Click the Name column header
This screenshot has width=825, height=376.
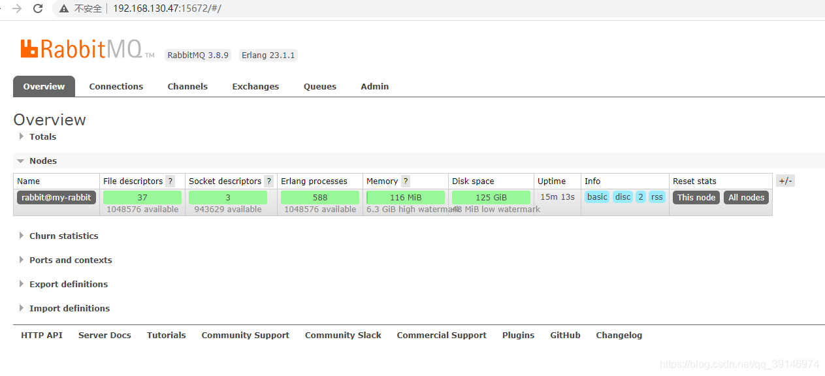[28, 181]
